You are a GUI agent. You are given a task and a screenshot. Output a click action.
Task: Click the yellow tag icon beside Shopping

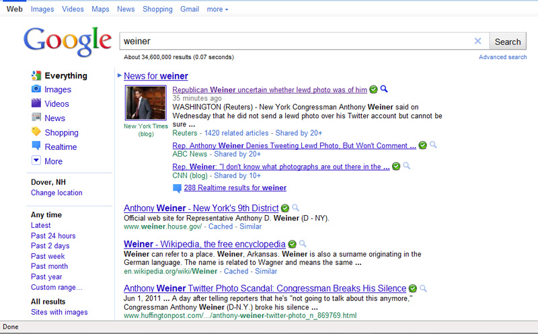[36, 131]
